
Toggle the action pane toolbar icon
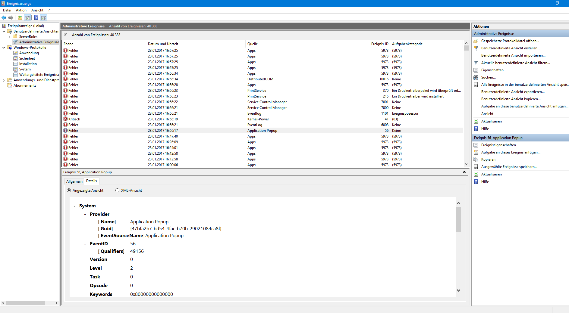(44, 17)
